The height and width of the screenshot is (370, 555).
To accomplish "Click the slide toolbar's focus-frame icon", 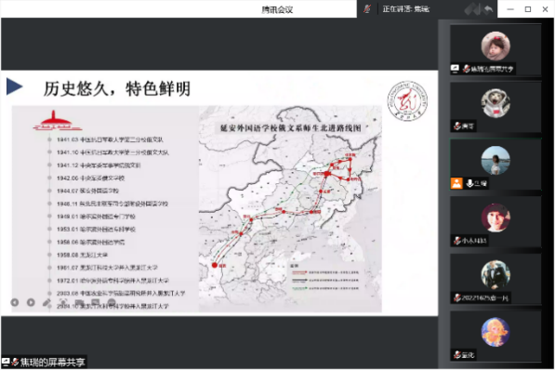I will coord(63,302).
